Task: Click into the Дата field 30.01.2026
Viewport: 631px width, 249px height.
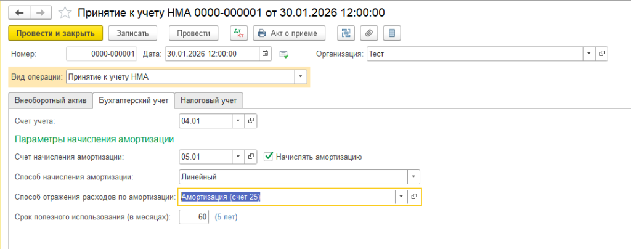Action: tap(213, 54)
